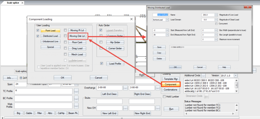Click the Corner Girder button

click(115, 49)
